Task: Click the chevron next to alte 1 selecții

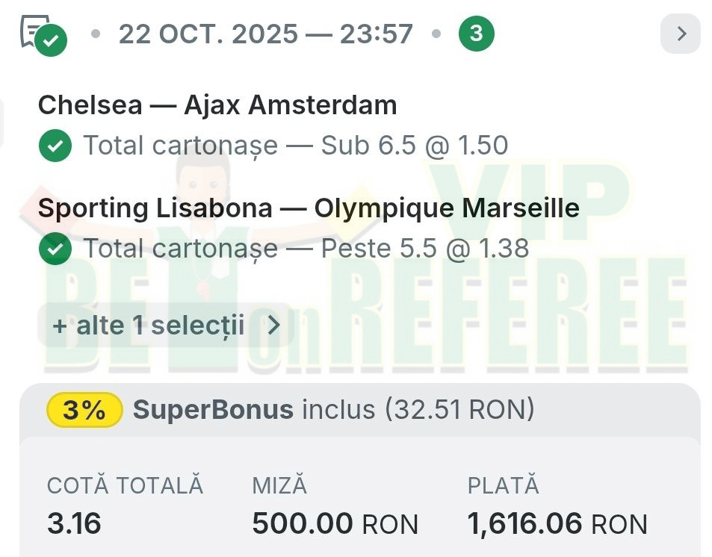Action: coord(274,326)
